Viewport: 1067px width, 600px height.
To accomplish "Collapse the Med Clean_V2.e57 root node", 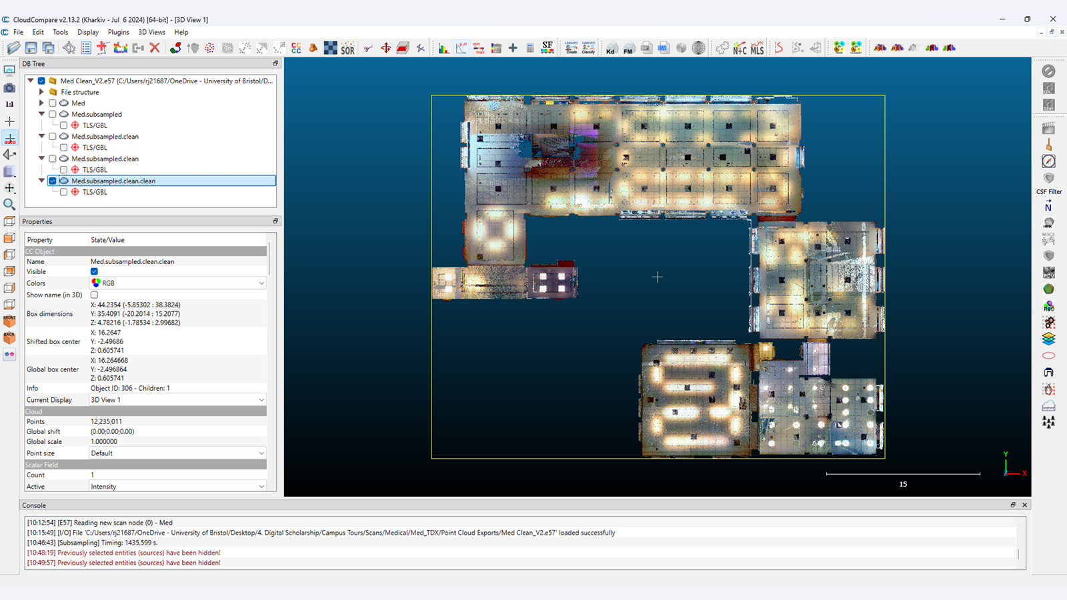I will tap(31, 81).
